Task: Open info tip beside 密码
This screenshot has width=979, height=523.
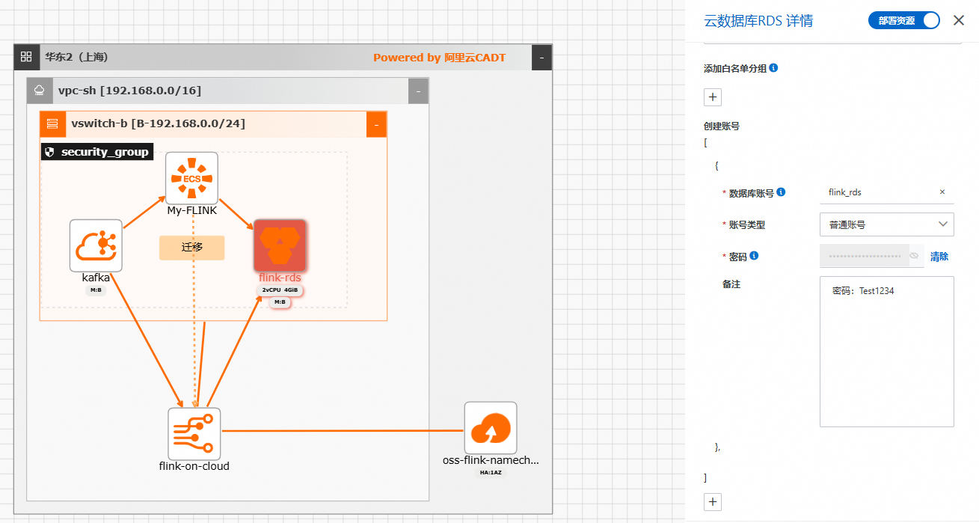Action: (x=754, y=256)
